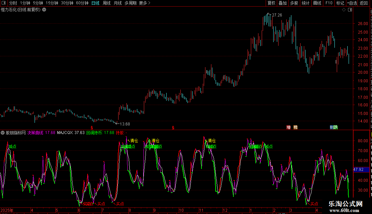The height and width of the screenshot is (214, 372).
Task: Click the red S marker near September
Action: [173, 128]
